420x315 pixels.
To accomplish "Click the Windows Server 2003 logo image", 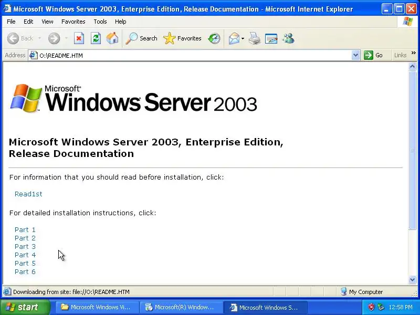I will point(133,98).
